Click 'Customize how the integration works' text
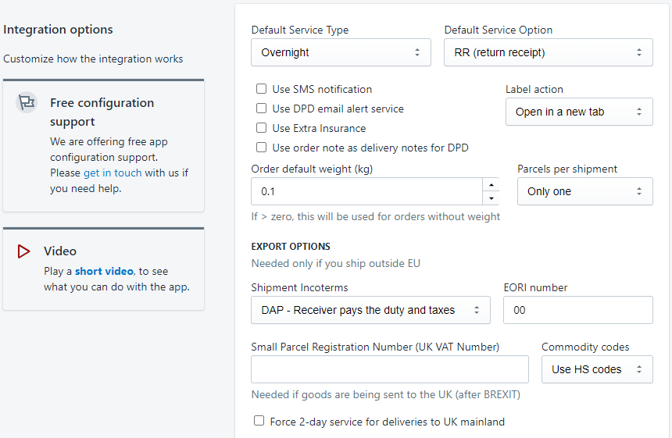Viewport: 672px width, 438px height. (x=93, y=59)
